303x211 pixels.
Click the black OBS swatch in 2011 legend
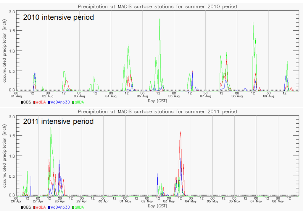click(x=22, y=207)
